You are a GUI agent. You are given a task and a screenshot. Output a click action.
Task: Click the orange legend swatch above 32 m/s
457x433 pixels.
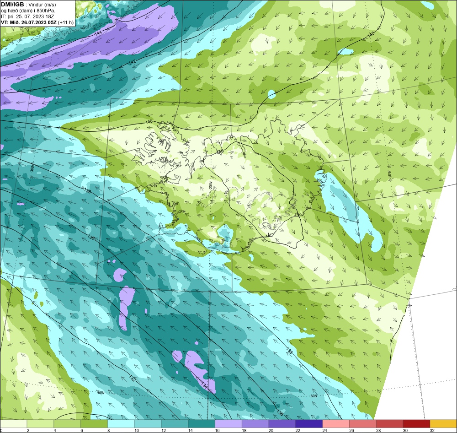(443, 424)
